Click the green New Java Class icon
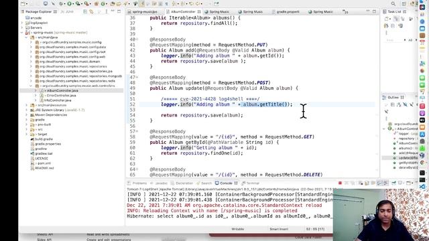 (x=103, y=3)
